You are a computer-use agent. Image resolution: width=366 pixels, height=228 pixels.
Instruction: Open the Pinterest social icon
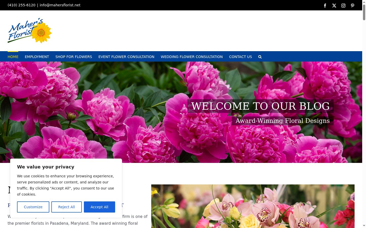click(x=352, y=6)
